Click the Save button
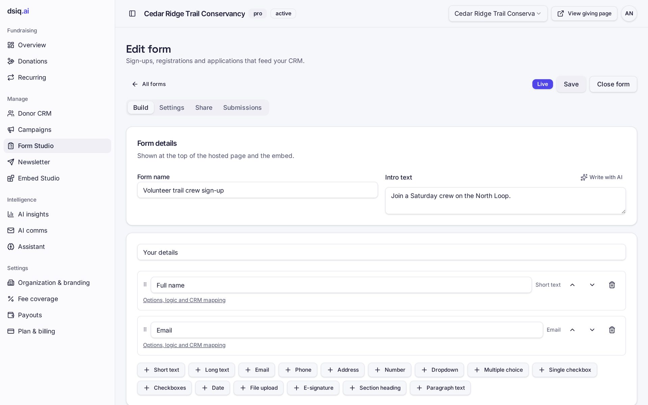 pos(571,84)
